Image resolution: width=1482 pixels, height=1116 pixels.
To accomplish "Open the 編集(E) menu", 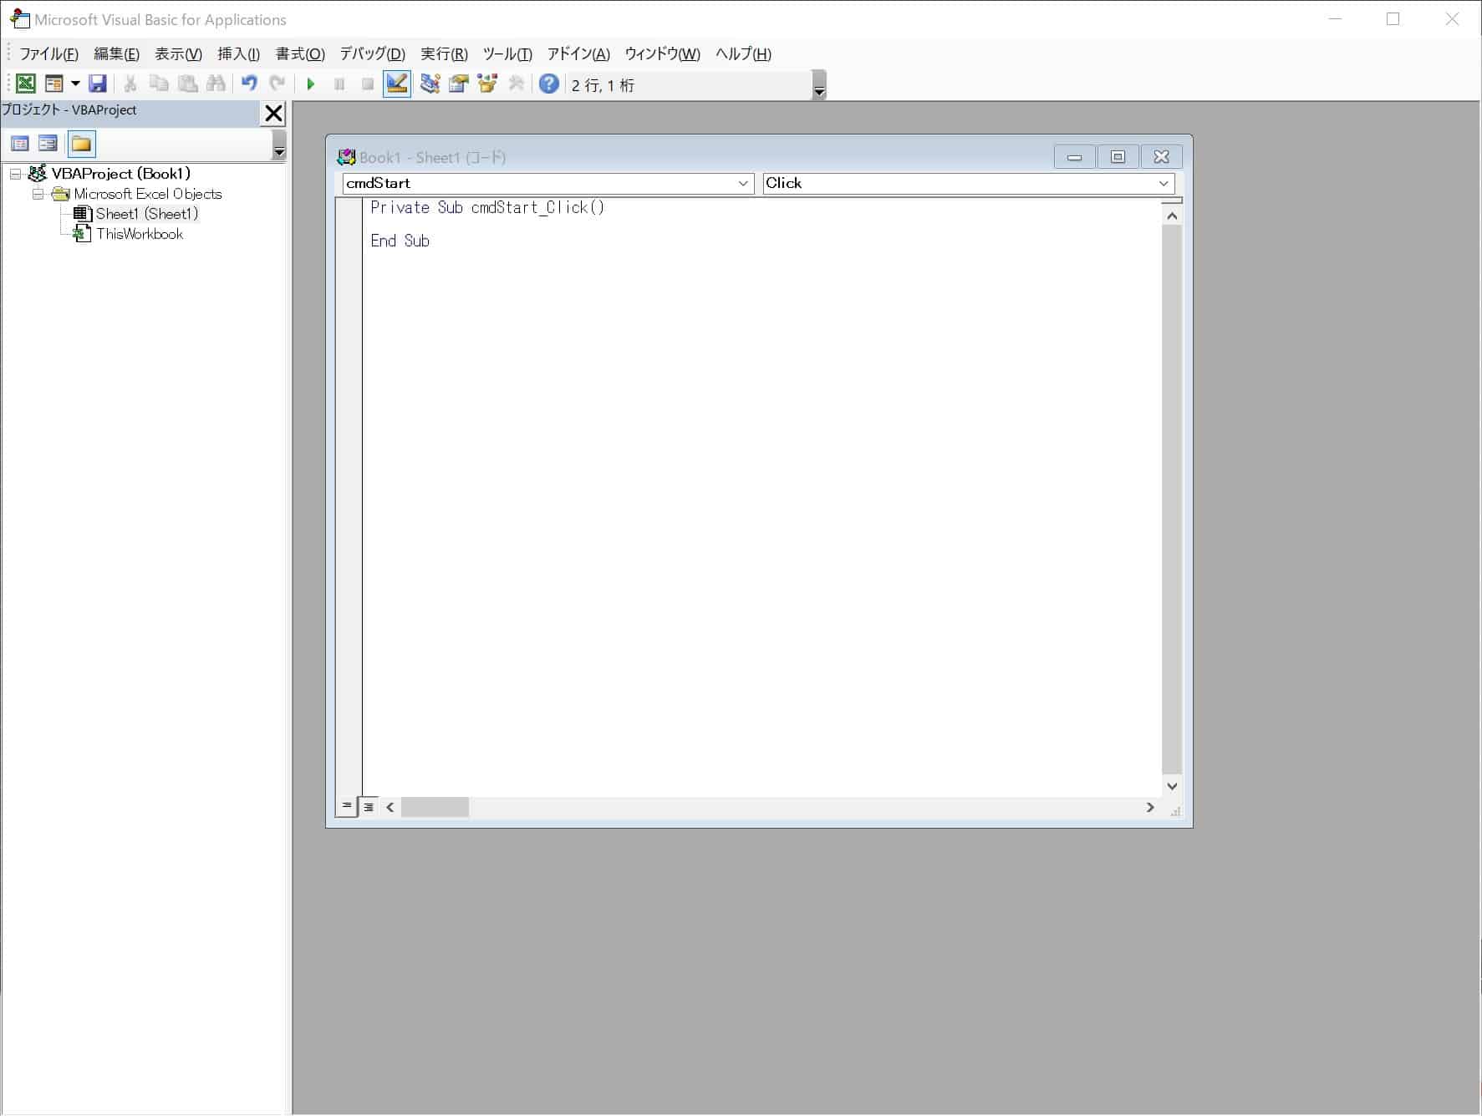I will (116, 54).
